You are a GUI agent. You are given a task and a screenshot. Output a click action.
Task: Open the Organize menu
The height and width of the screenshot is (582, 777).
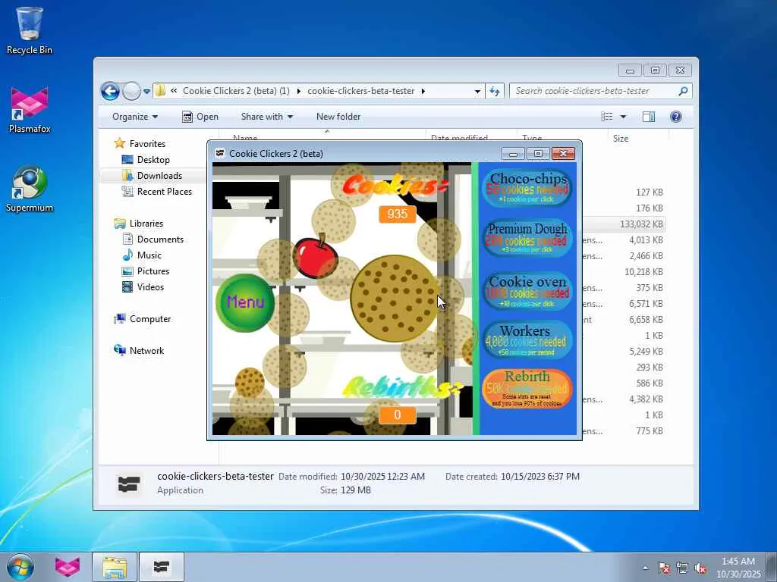tap(135, 117)
